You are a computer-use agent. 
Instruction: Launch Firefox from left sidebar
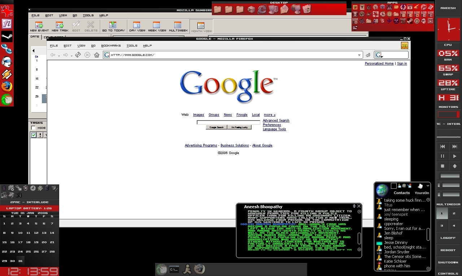click(7, 87)
